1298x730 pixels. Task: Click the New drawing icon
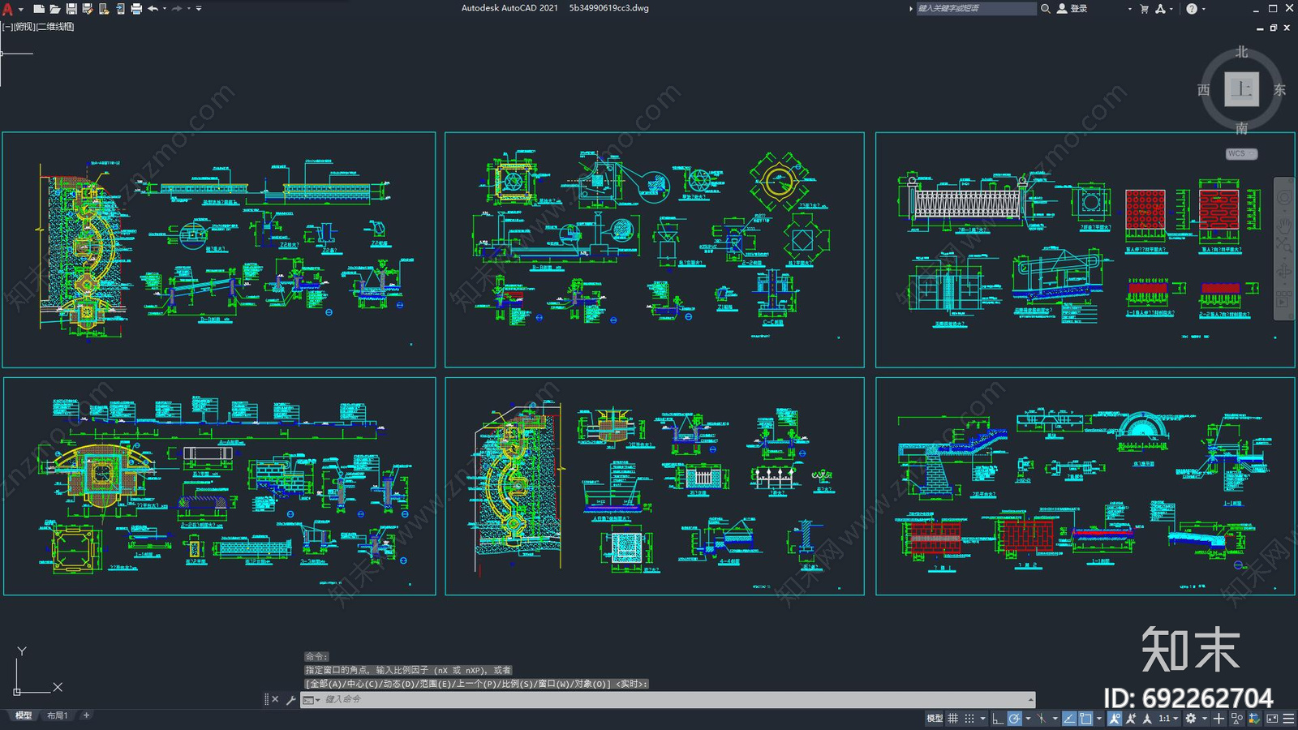pyautogui.click(x=38, y=9)
